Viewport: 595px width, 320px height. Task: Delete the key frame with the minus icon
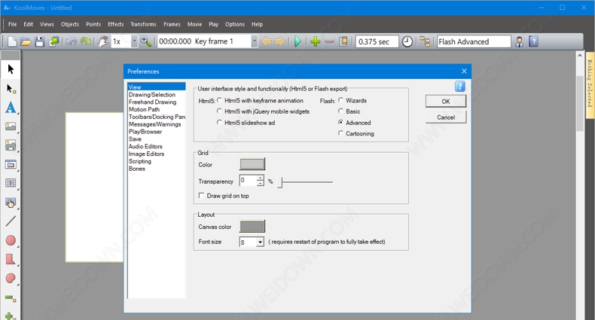(329, 41)
